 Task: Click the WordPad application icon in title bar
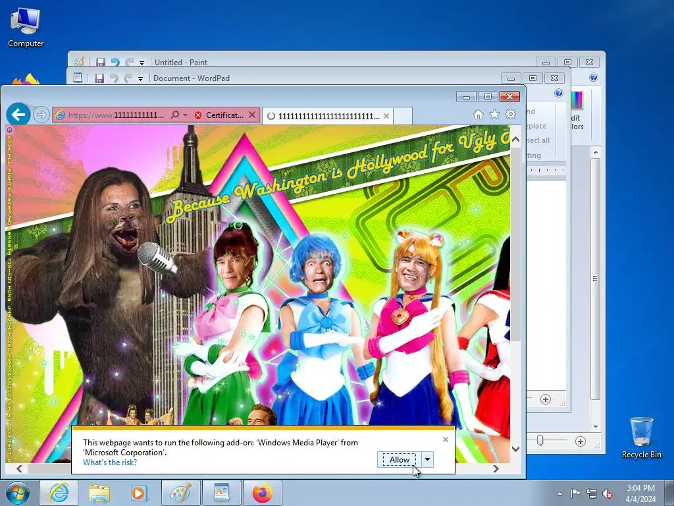pos(78,78)
